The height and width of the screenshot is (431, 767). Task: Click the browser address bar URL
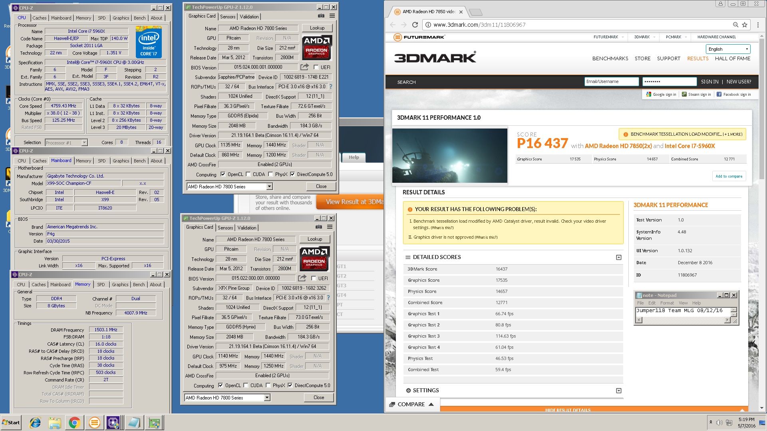[x=479, y=25]
